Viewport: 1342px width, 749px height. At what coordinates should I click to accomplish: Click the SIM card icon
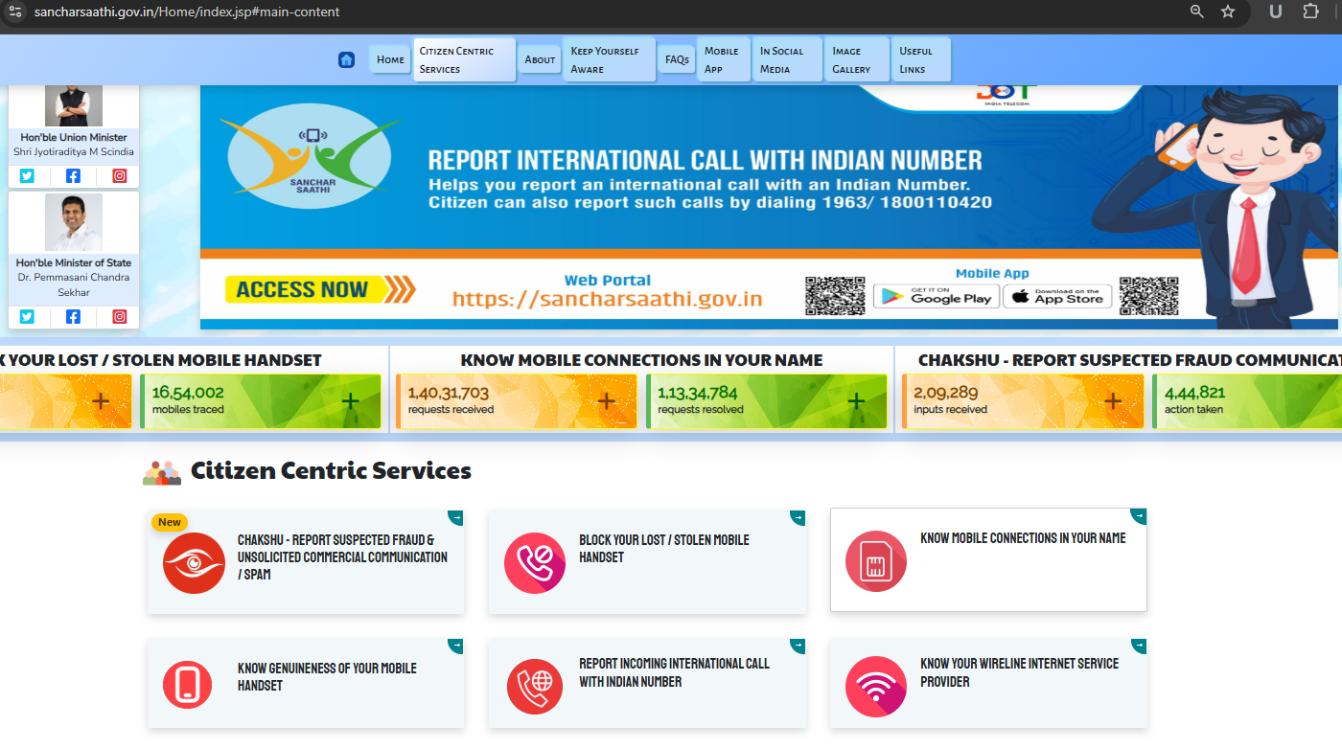[x=875, y=561]
